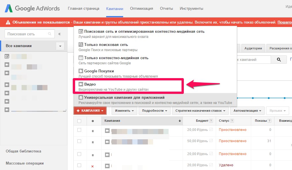
Task: Click into the campaign search field
Action: 254,60
